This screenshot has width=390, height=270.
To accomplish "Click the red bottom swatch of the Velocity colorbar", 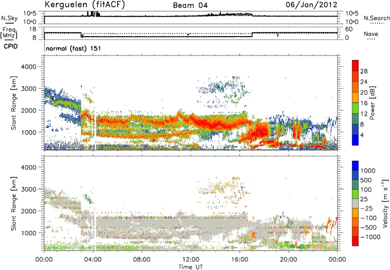I will point(355,241).
